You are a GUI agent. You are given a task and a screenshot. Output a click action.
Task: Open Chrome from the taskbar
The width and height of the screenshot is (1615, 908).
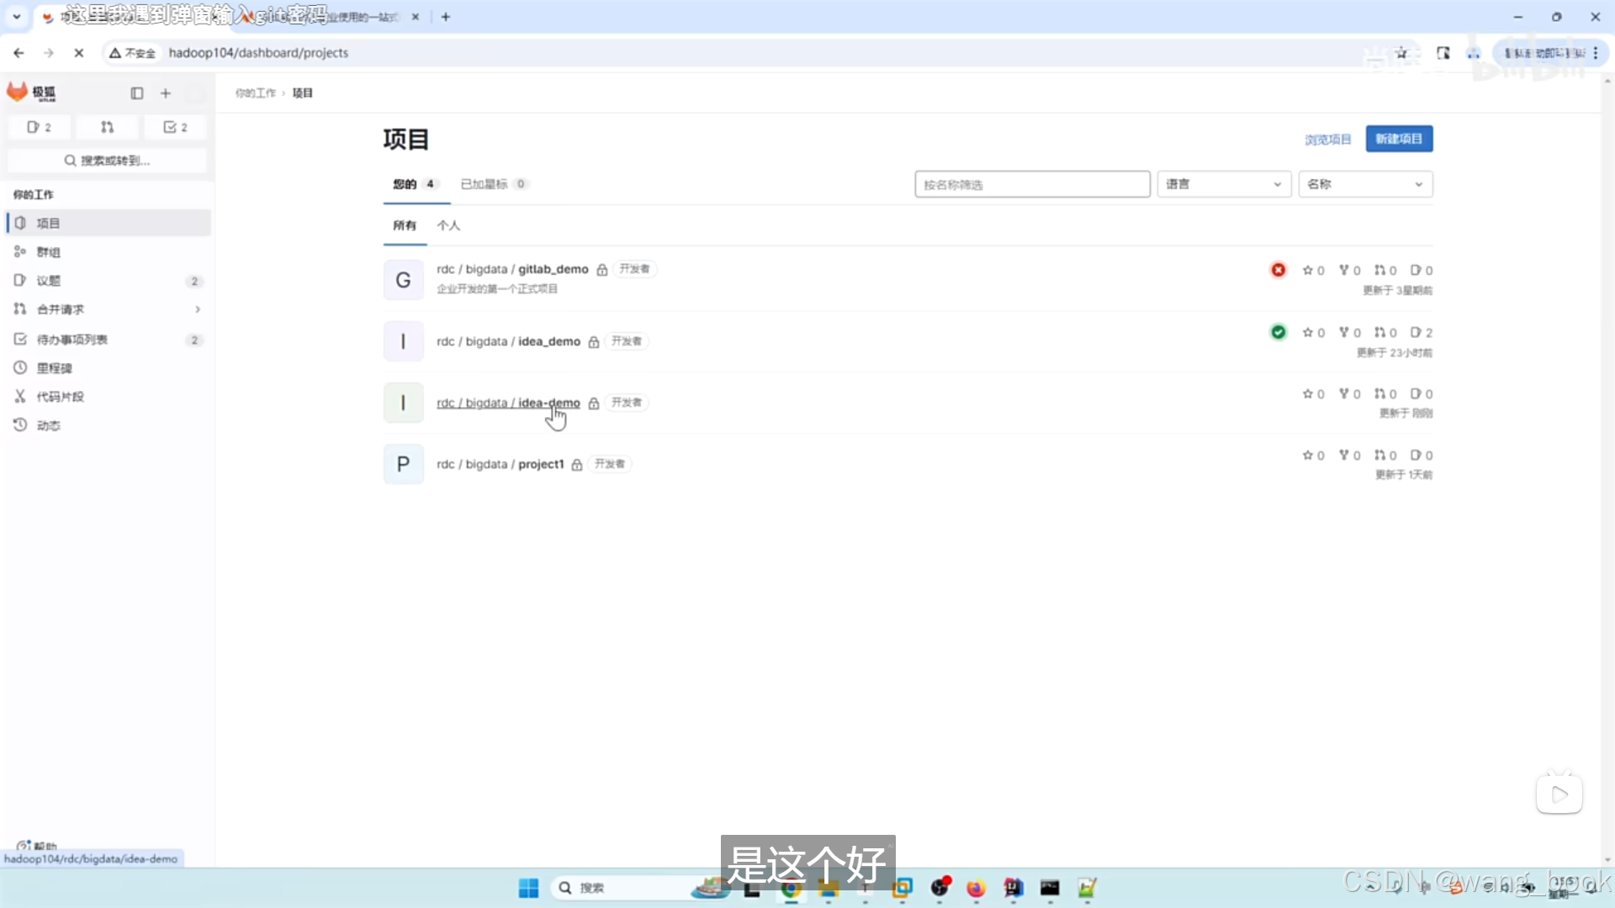point(791,888)
